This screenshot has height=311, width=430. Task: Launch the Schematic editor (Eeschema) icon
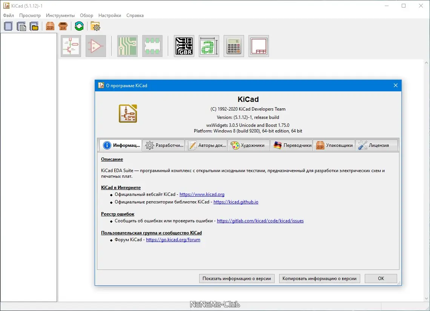click(x=71, y=46)
